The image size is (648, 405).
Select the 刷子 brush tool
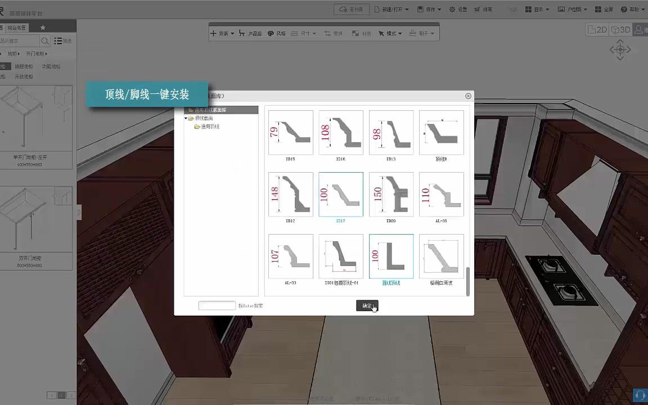421,33
